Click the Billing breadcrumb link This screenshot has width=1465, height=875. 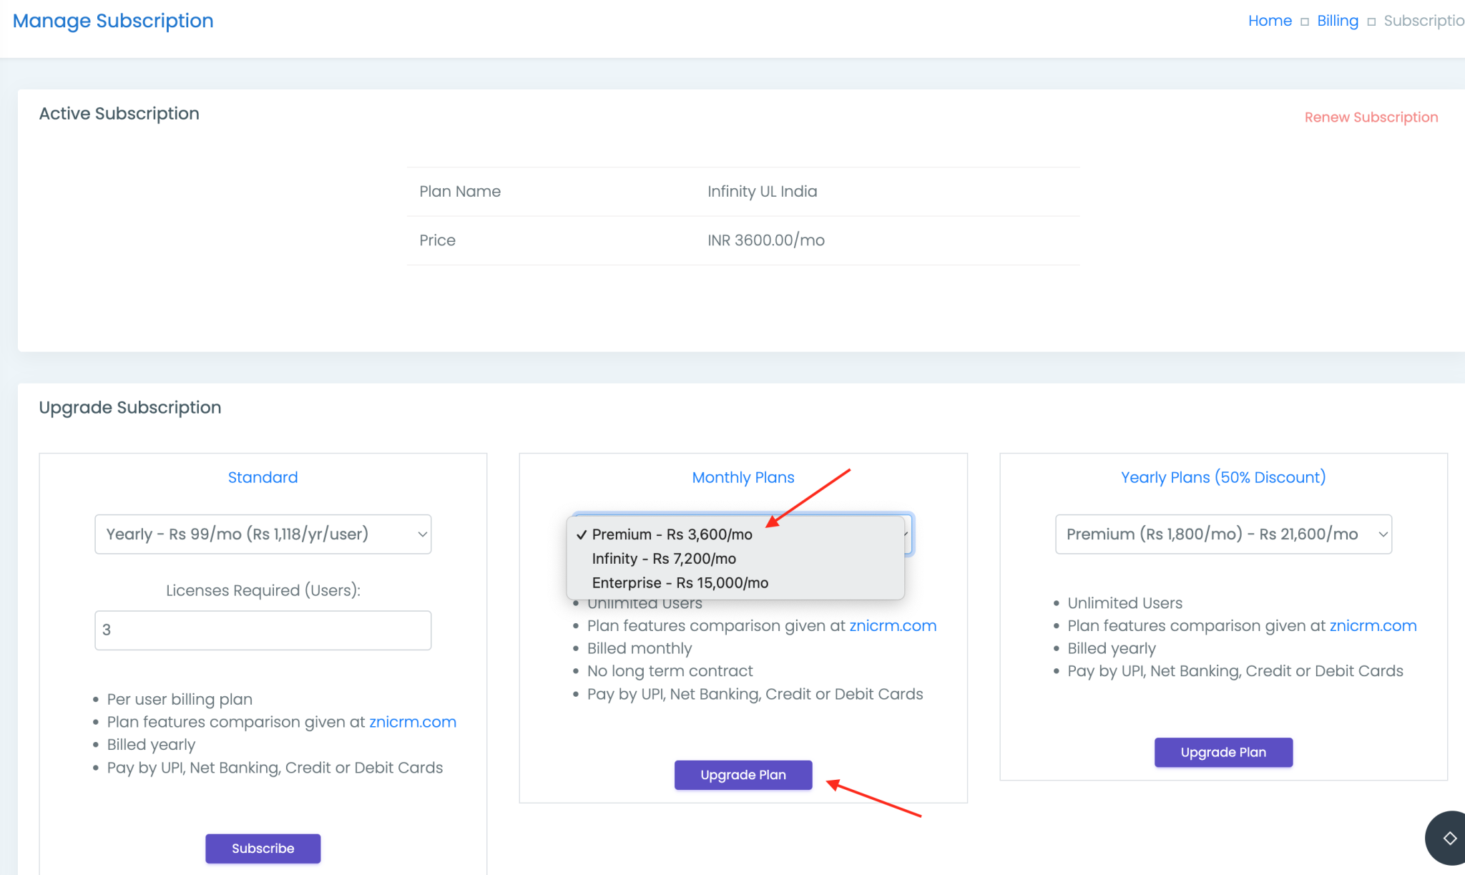tap(1337, 20)
